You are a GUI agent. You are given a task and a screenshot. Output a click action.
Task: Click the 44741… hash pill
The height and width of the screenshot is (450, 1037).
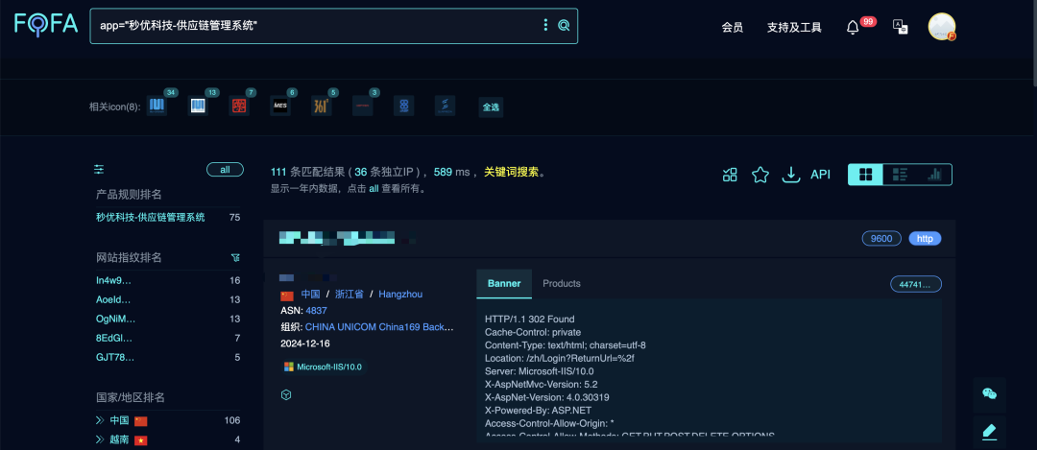click(x=916, y=284)
